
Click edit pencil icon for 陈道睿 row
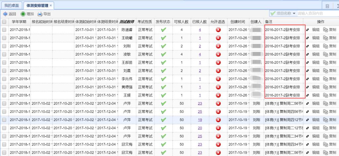pyautogui.click(x=308, y=30)
